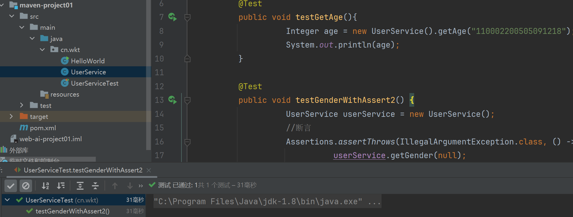This screenshot has width=573, height=217.
Task: Toggle the show passed tests button
Action: click(x=11, y=186)
